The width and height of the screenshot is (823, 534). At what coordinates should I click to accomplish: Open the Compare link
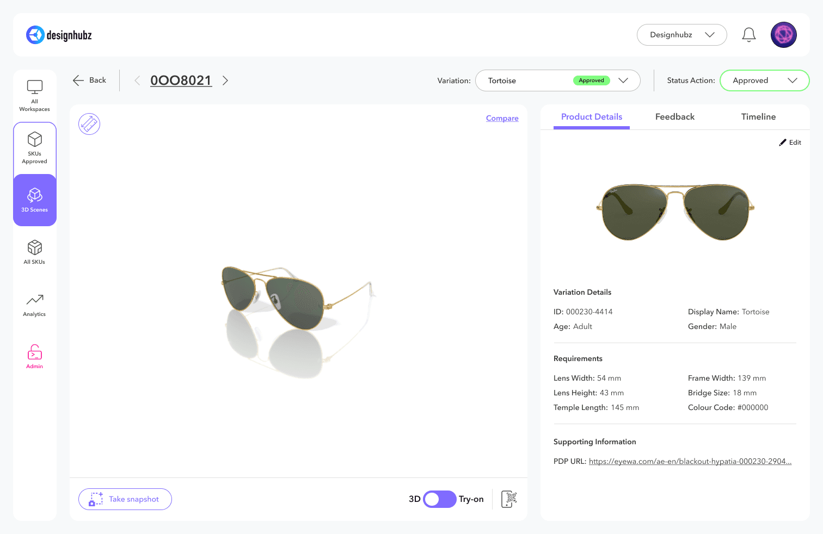[x=502, y=118]
